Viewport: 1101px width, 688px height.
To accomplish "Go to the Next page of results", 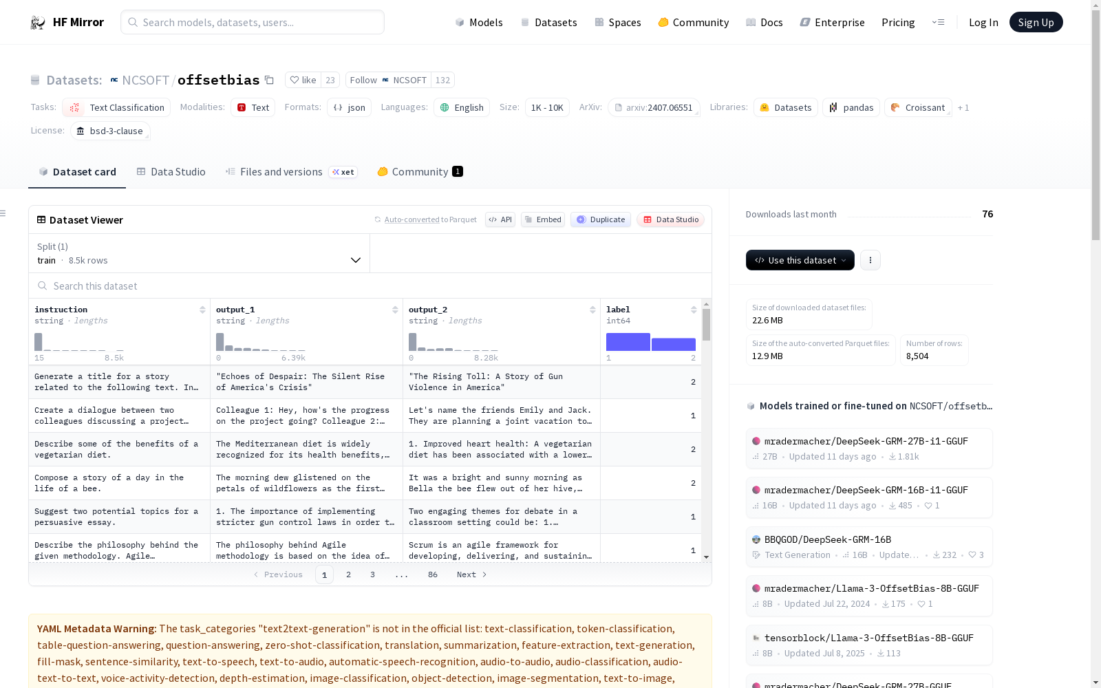I will coord(471,574).
